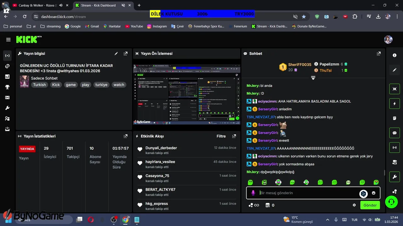Unmute the Stream - Kick Dashboard tab
The width and height of the screenshot is (403, 226).
coord(123,5)
